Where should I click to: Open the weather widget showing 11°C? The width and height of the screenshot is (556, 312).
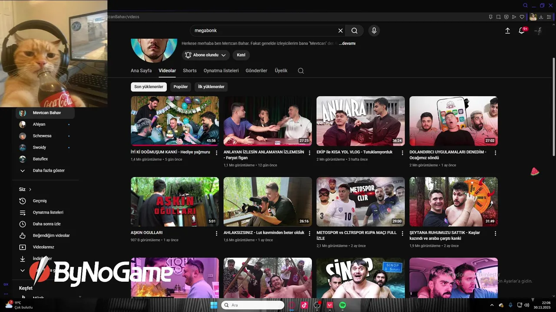pyautogui.click(x=19, y=305)
